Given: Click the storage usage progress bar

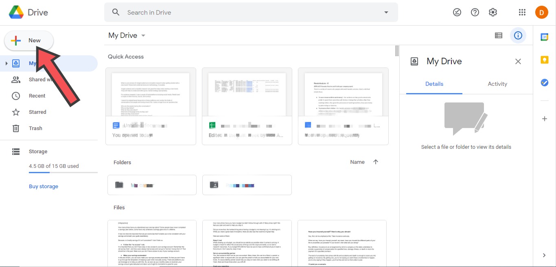Looking at the screenshot, I should coord(63,173).
